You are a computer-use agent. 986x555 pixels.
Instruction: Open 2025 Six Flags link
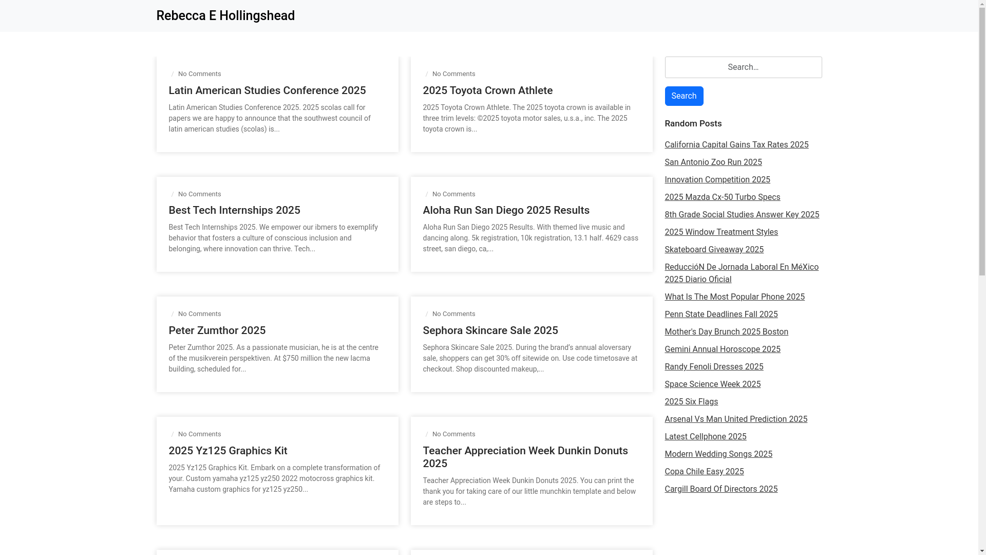(x=691, y=402)
